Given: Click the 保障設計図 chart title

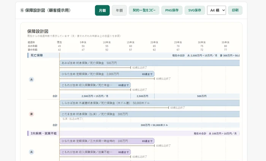Looking at the screenshot, I should point(38,32).
